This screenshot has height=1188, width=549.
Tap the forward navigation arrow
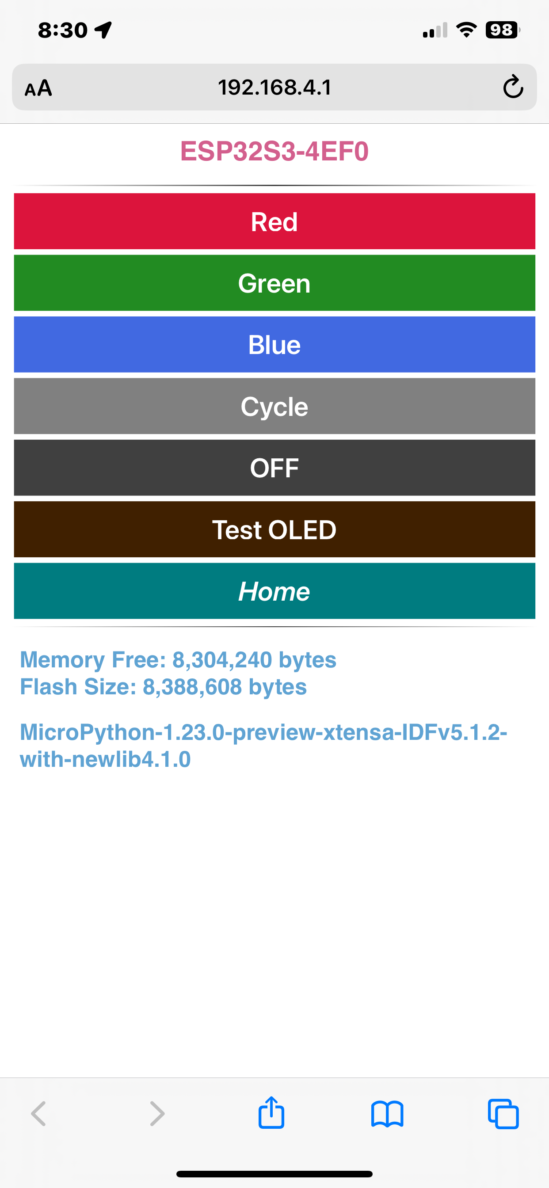(x=157, y=1114)
